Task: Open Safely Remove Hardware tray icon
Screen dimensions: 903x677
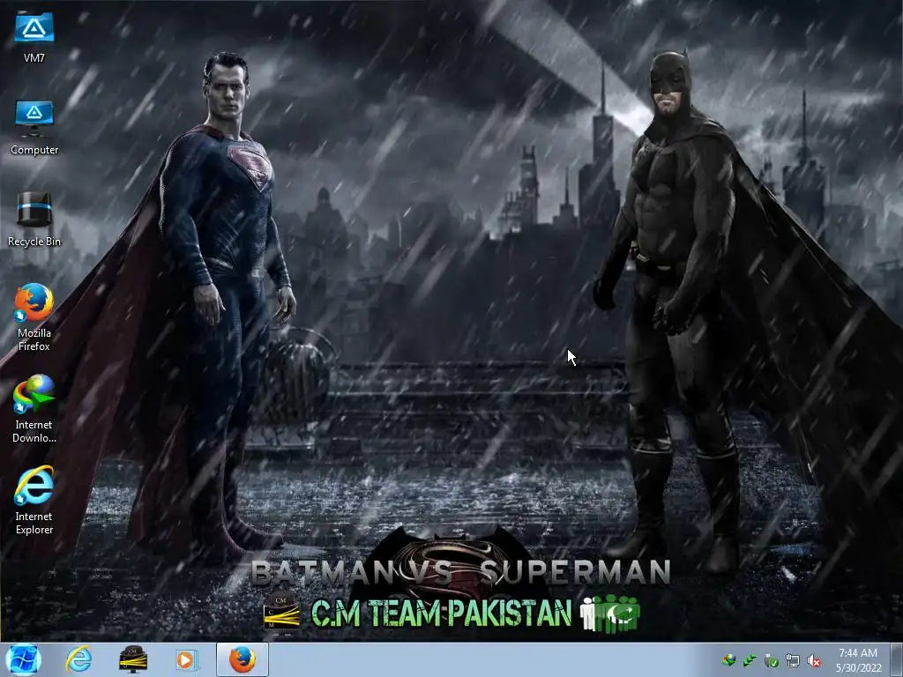Action: pos(771,660)
